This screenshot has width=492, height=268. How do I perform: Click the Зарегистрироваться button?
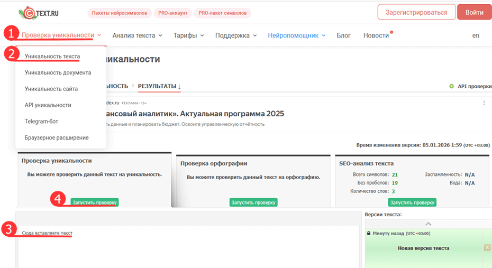416,13
